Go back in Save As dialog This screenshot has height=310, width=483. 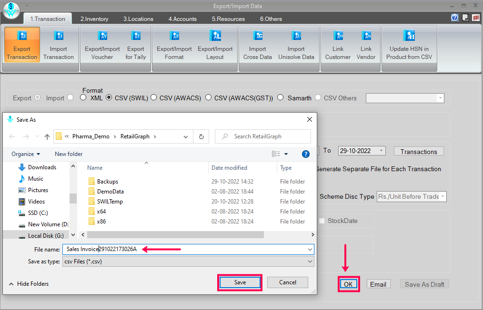coord(12,136)
